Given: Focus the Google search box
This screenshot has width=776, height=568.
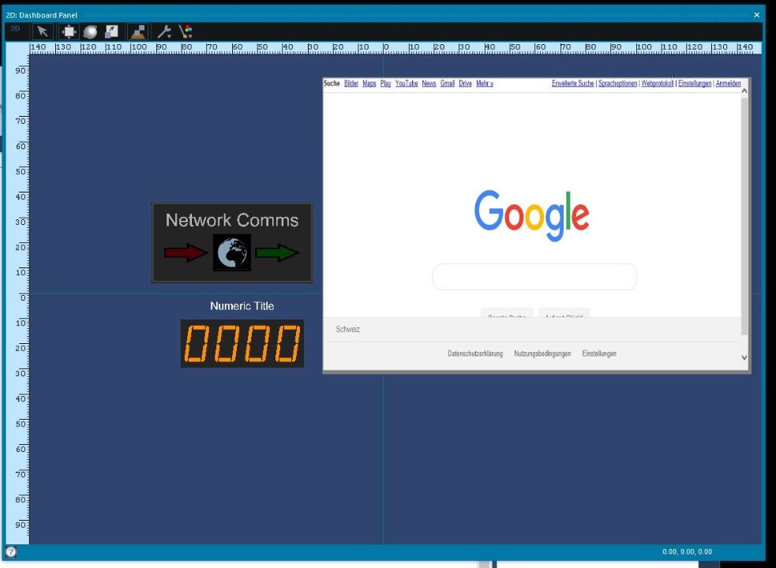Looking at the screenshot, I should [535, 277].
